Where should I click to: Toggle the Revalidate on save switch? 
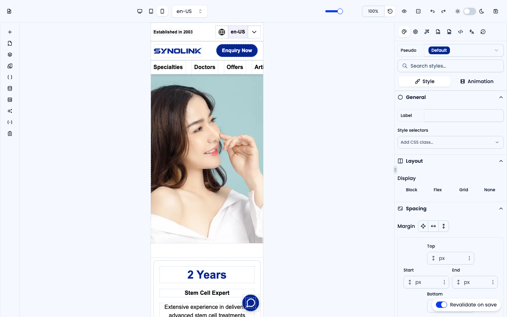441,305
